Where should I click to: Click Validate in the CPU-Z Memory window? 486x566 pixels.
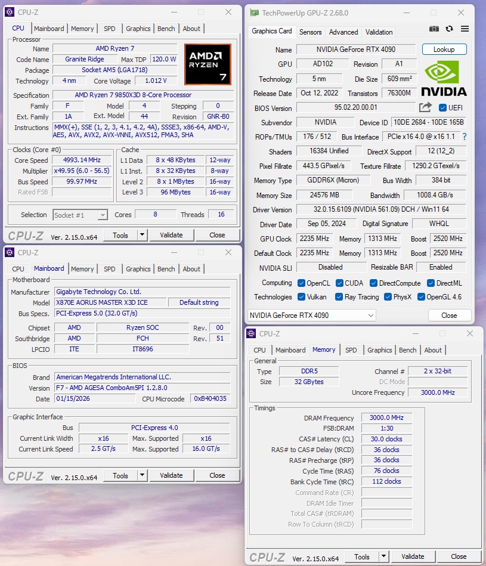tap(413, 556)
